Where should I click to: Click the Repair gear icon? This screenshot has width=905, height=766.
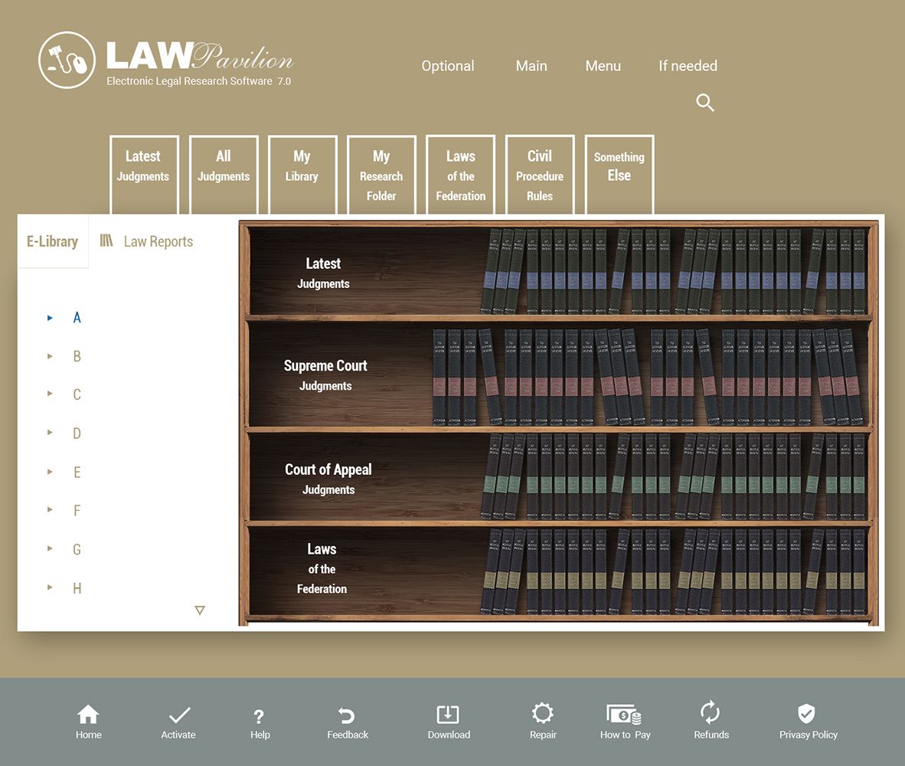coord(543,714)
